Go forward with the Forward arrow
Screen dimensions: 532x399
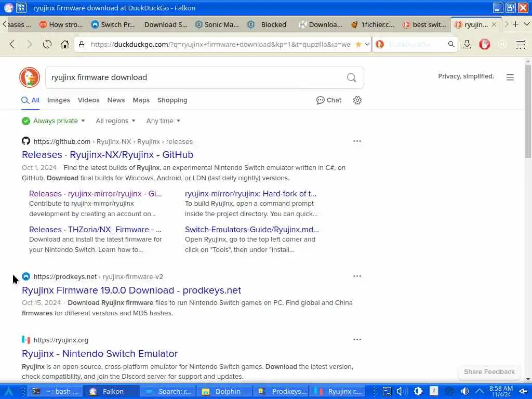tap(30, 44)
